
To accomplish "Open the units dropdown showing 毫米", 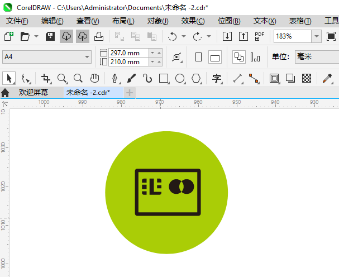I will [x=317, y=57].
